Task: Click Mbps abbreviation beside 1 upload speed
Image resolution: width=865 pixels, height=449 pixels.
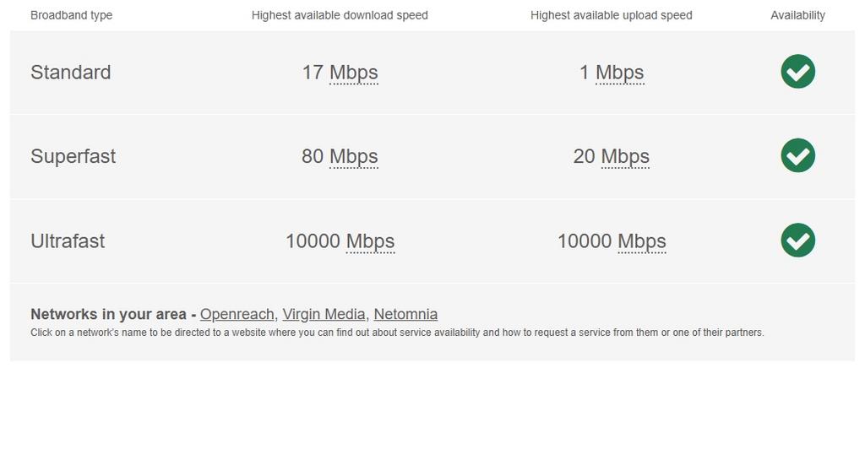Action: [619, 73]
